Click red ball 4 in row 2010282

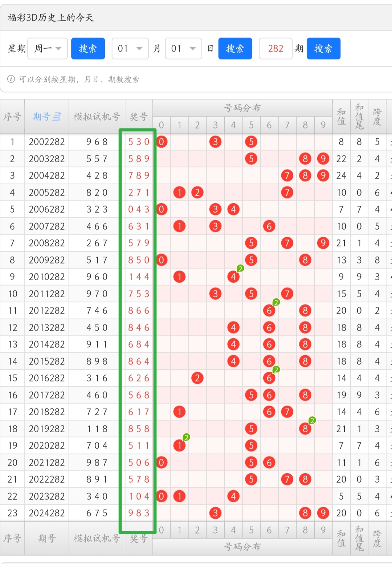(233, 277)
